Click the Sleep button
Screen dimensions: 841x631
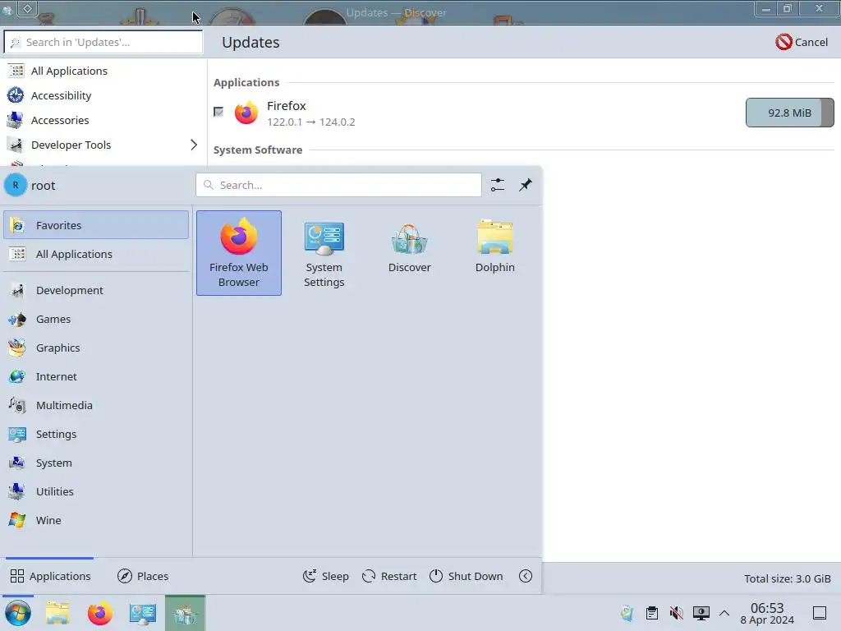pyautogui.click(x=326, y=576)
